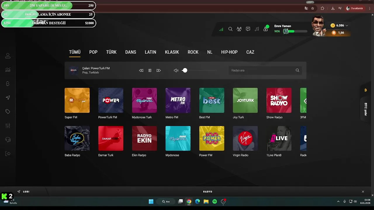Open Chrome downloads icon

tap(333, 8)
